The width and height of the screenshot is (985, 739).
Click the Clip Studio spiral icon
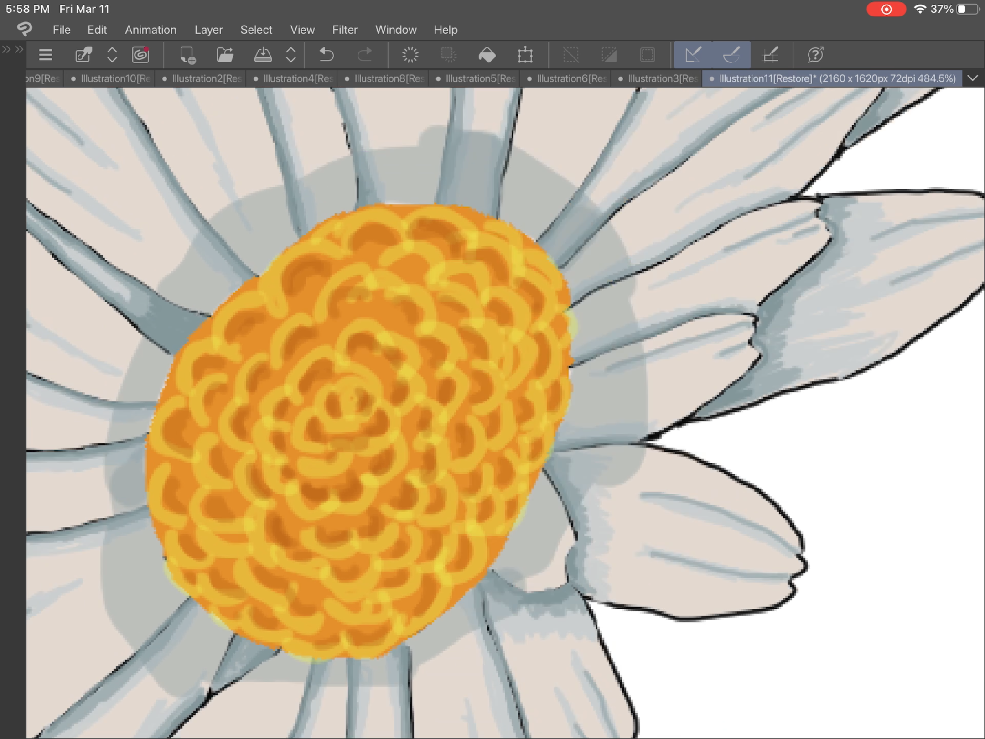pyautogui.click(x=140, y=55)
